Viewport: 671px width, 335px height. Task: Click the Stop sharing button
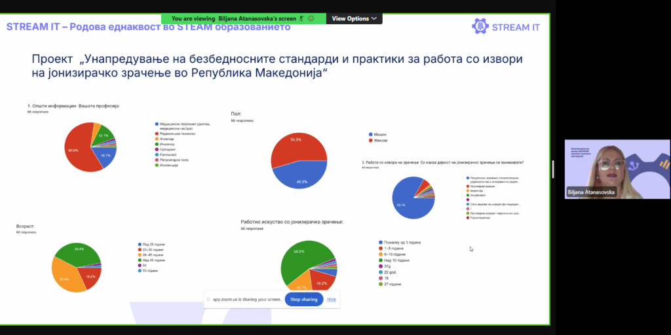303,299
